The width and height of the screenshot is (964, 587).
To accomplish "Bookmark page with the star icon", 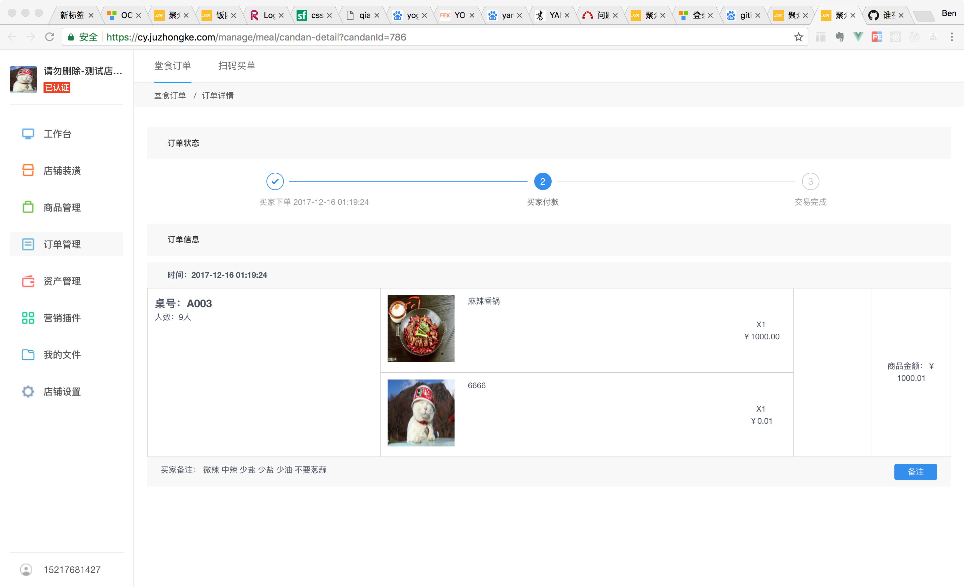I will pos(798,37).
